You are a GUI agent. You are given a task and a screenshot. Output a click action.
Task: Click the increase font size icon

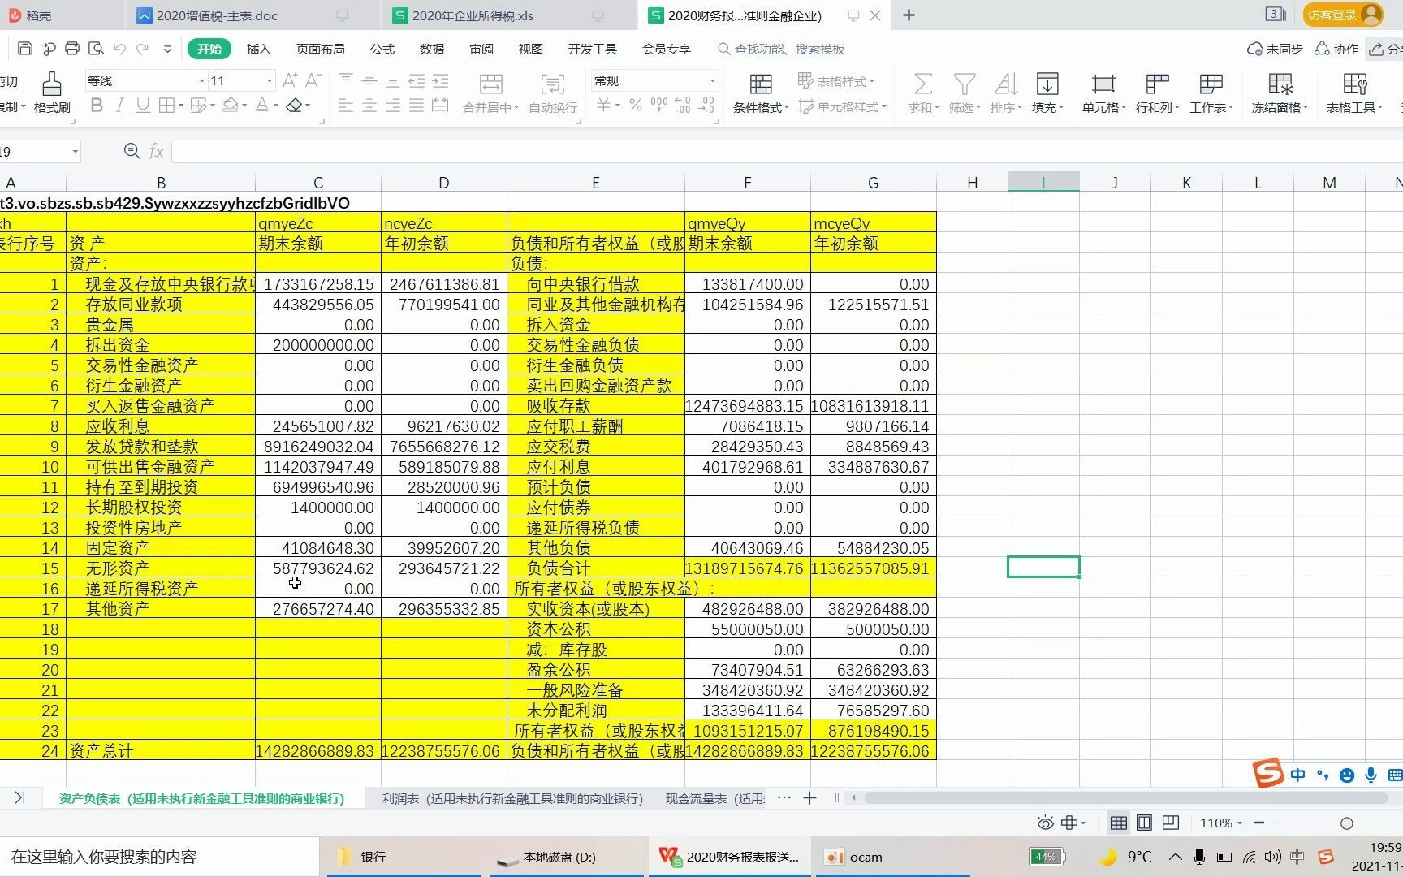tap(290, 80)
